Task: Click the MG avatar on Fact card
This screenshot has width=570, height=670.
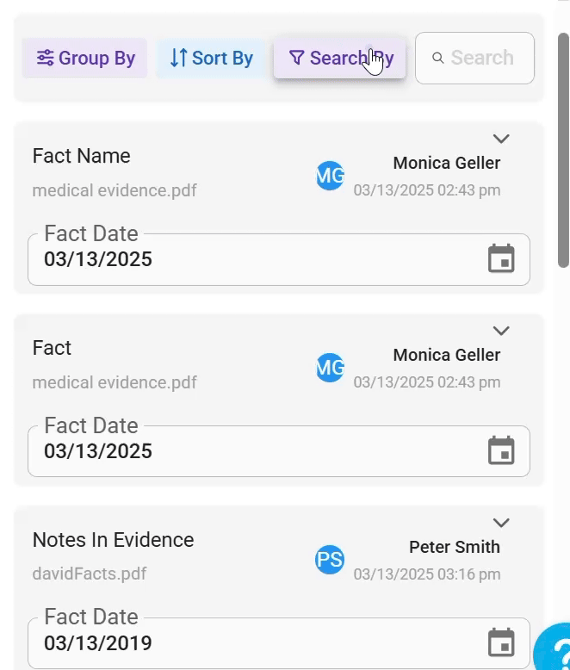Action: tap(330, 368)
